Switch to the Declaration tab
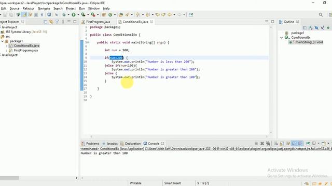The height and width of the screenshot is (186, 332). click(130, 144)
